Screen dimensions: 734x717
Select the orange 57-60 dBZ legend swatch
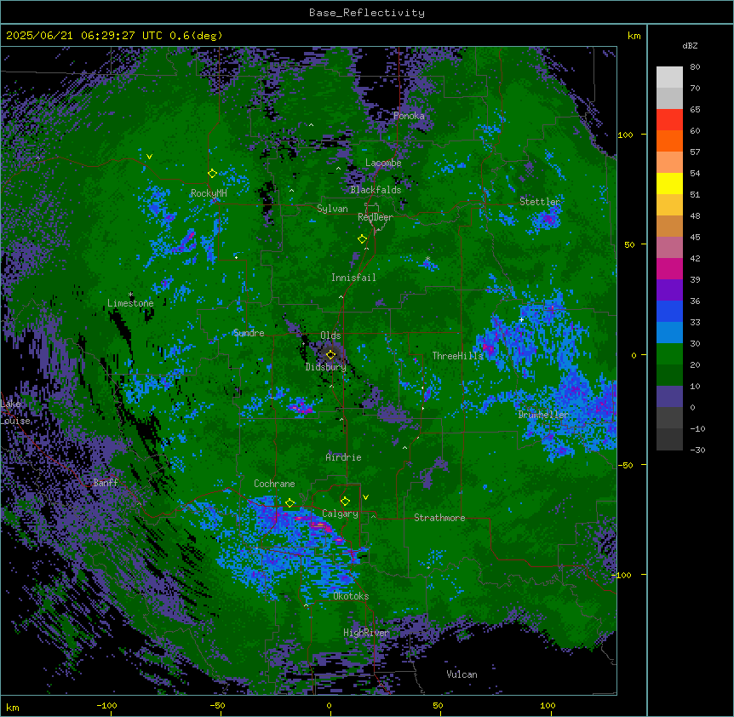click(x=669, y=141)
